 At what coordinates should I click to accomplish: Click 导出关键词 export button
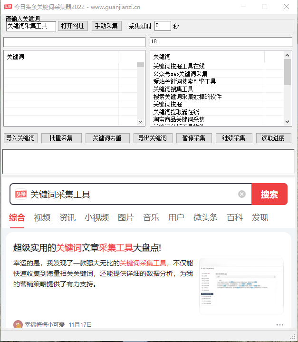153,138
